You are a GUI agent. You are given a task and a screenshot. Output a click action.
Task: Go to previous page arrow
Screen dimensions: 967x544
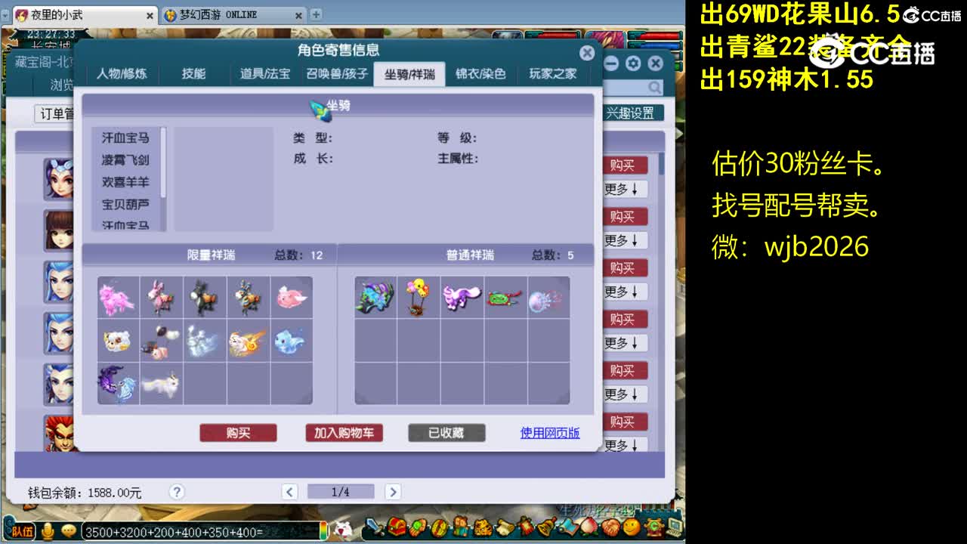pyautogui.click(x=289, y=493)
